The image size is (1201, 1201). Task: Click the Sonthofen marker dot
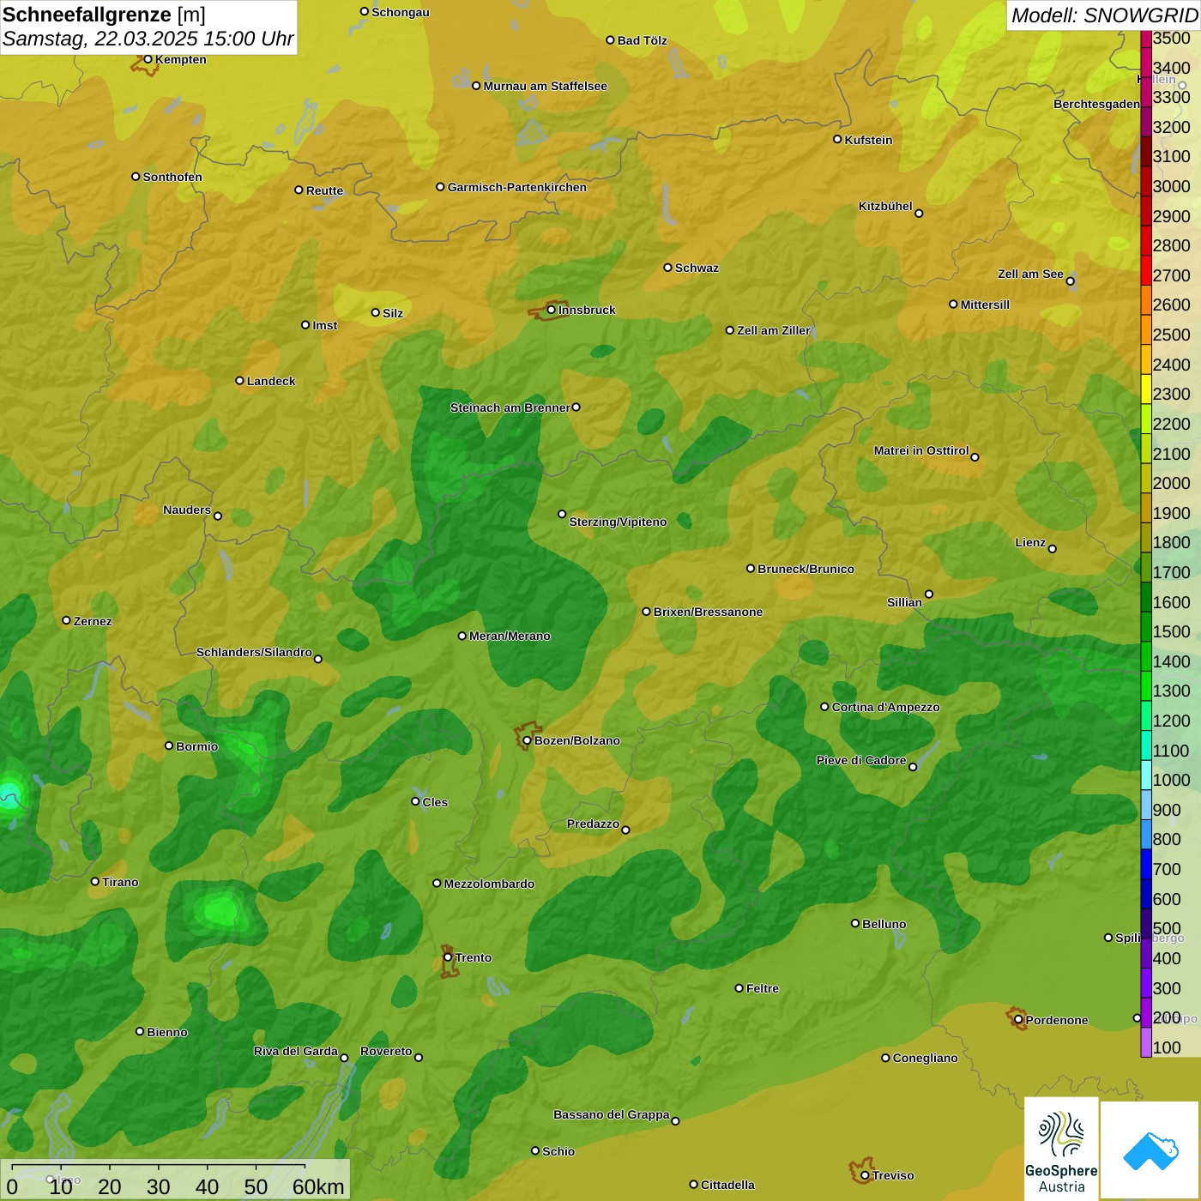point(136,177)
